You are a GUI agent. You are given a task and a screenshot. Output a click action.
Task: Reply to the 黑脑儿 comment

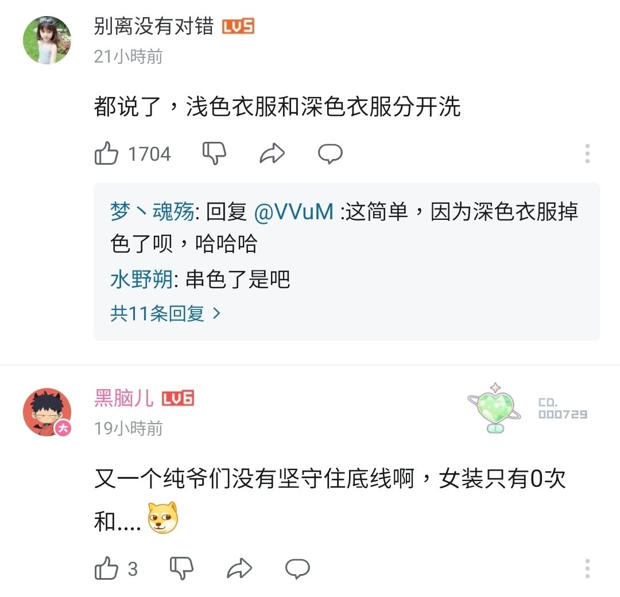297,569
